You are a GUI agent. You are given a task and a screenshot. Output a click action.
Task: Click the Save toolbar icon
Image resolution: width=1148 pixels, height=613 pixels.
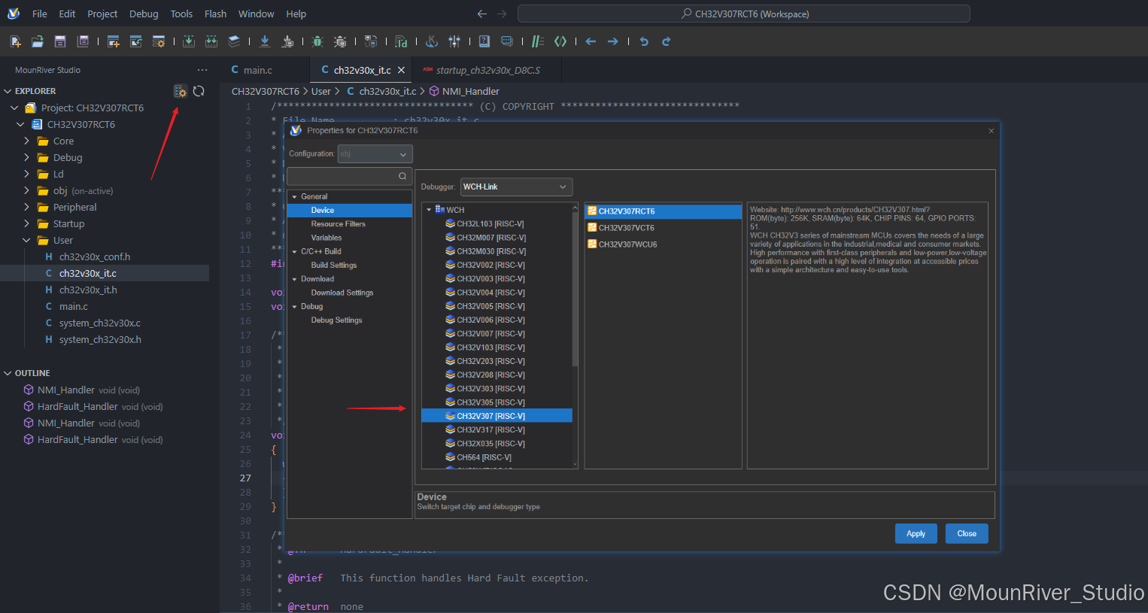point(60,41)
